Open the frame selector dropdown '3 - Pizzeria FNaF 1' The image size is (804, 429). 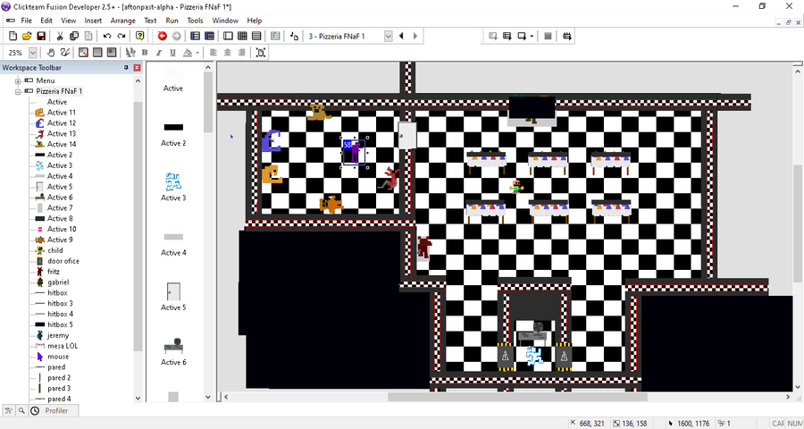click(x=389, y=36)
